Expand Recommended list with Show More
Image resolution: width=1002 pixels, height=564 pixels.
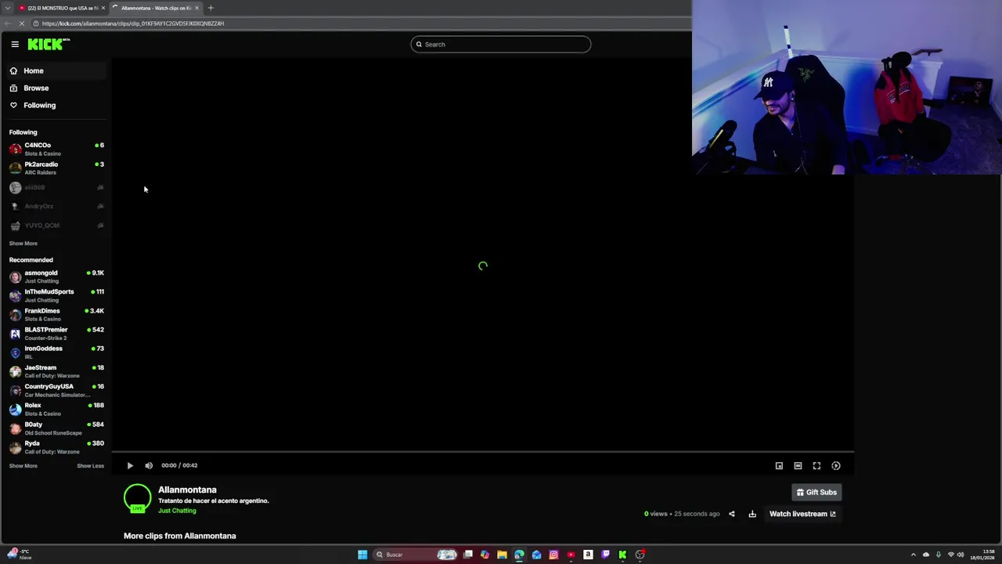23,466
